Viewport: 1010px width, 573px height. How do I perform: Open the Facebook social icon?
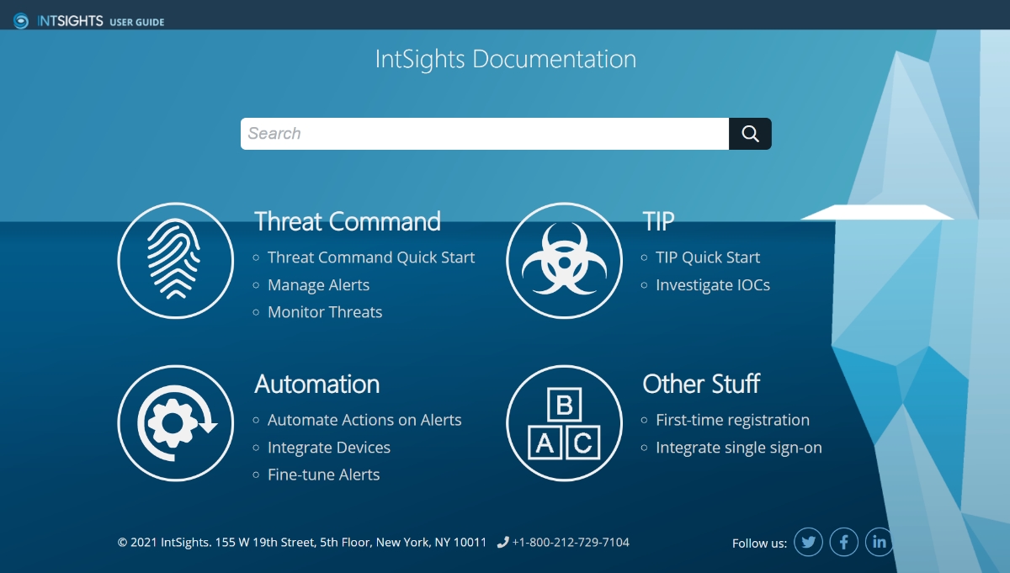tap(844, 542)
